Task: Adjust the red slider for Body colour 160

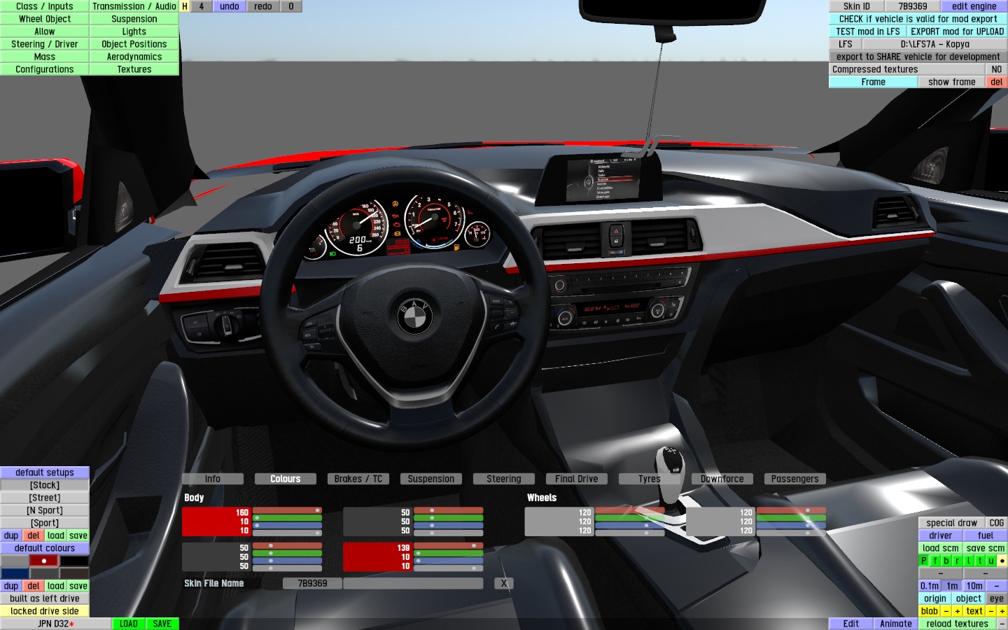Action: 287,510
